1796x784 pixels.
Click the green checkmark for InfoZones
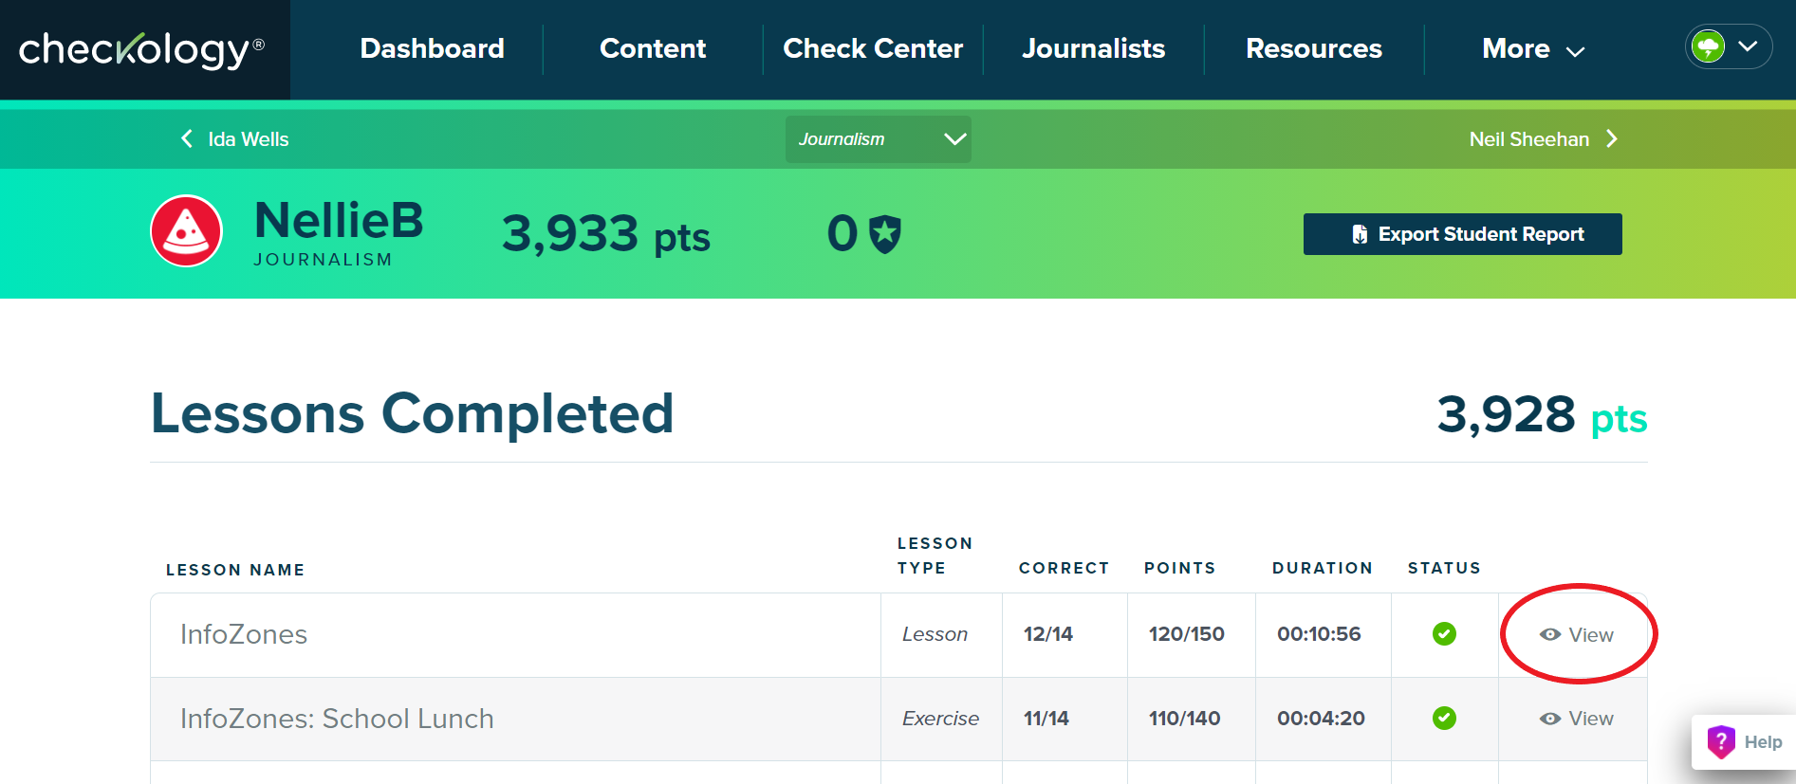coord(1444,633)
